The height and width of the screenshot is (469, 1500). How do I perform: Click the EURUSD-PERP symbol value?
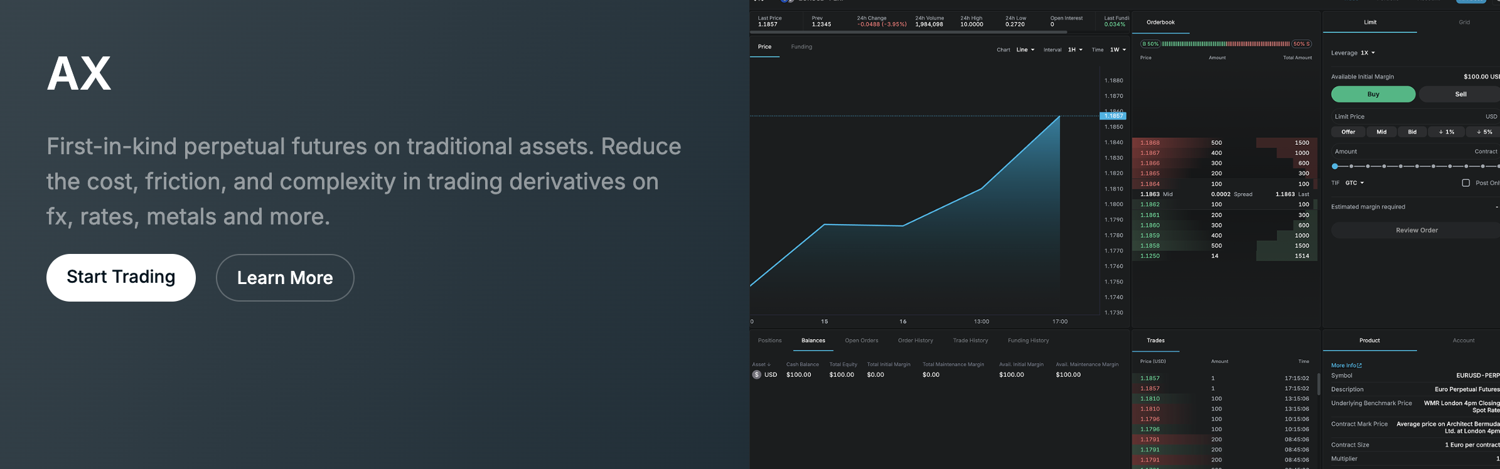[x=1477, y=376]
